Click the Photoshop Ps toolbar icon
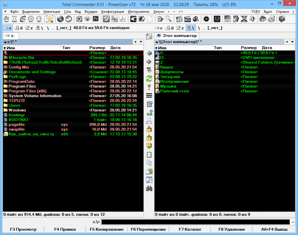 click(x=95, y=19)
